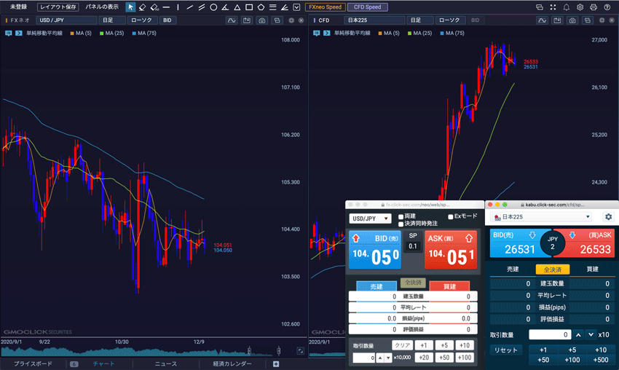The image size is (619, 370).
Task: Toggle the Exモード checkbox
Action: click(451, 216)
